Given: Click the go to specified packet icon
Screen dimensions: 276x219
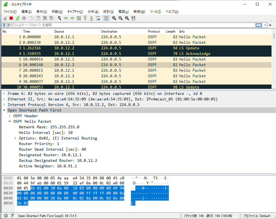Looking at the screenshot, I should pyautogui.click(x=79, y=18).
